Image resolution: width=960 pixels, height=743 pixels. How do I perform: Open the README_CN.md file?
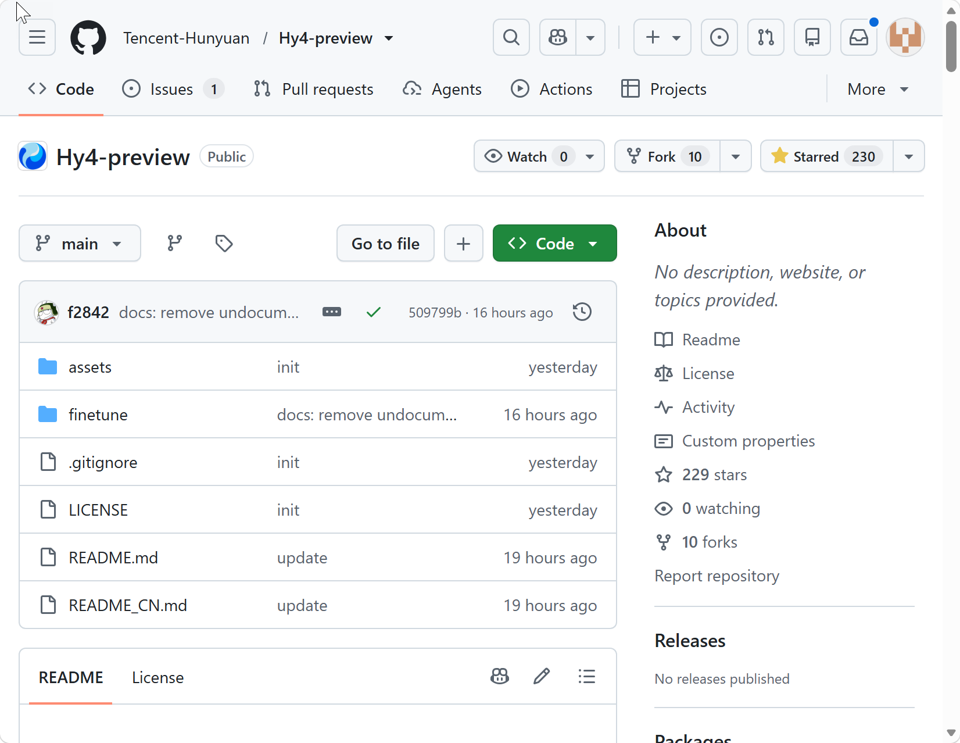(128, 606)
